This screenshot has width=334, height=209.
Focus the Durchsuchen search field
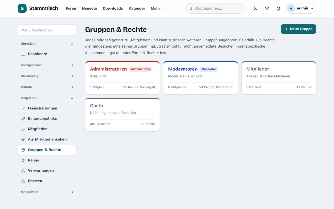click(x=215, y=8)
